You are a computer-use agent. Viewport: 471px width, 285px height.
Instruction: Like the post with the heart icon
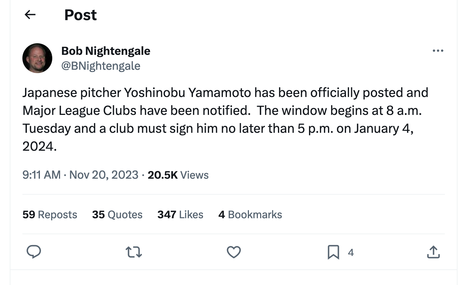pos(234,253)
